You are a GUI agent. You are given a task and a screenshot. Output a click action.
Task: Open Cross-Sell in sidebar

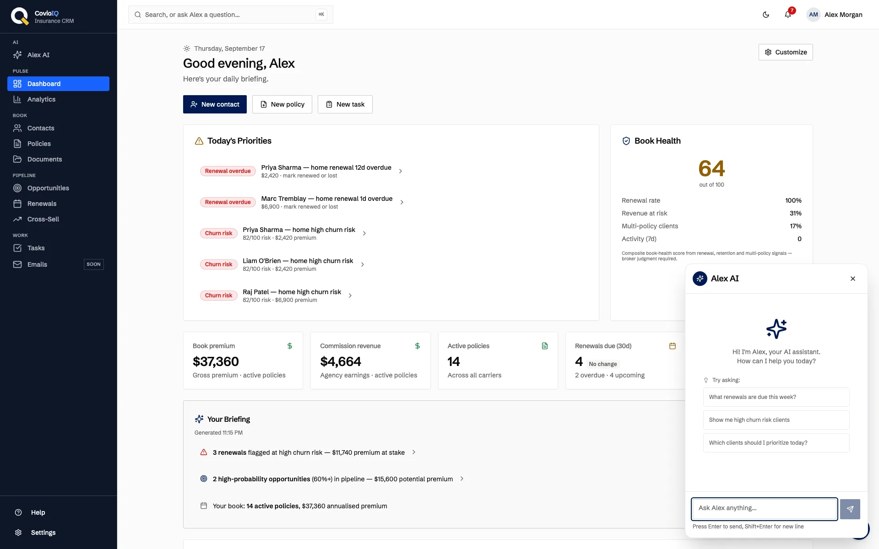click(x=58, y=219)
